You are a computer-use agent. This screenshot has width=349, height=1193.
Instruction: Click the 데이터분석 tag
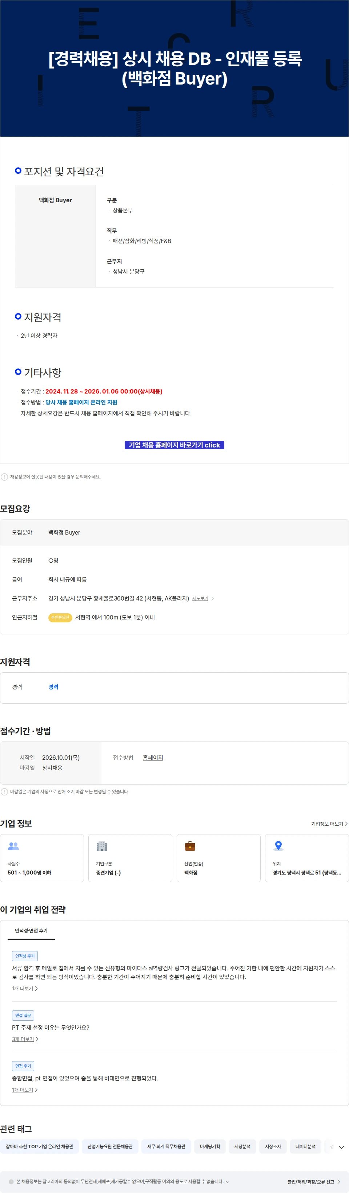coord(305,1146)
